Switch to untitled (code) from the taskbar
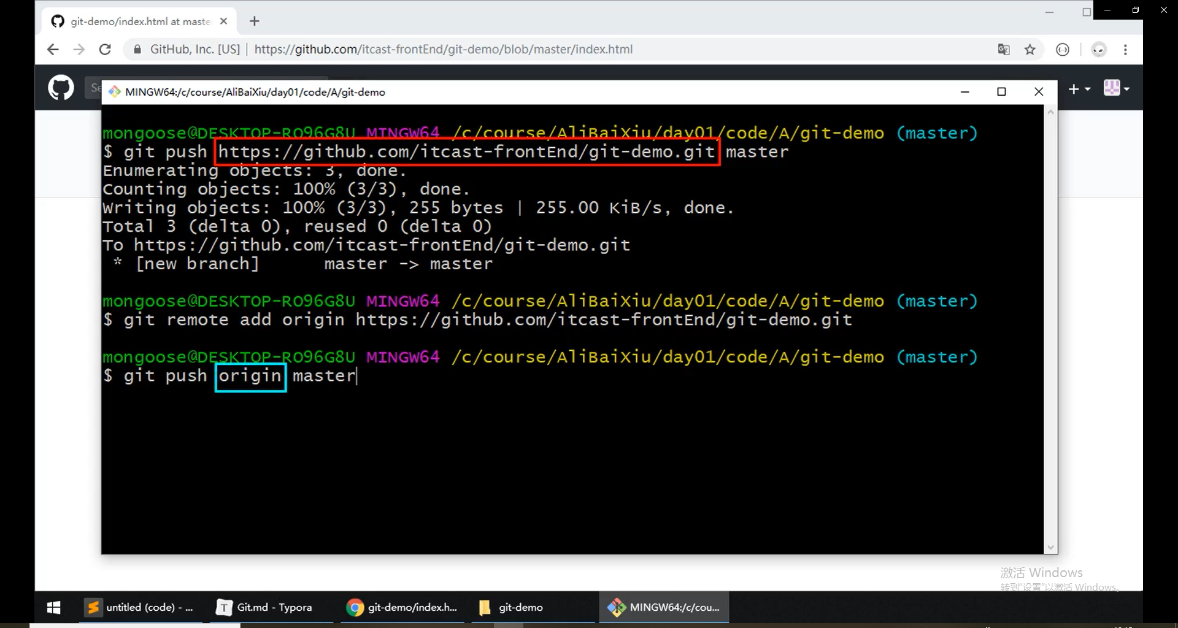 coord(140,607)
